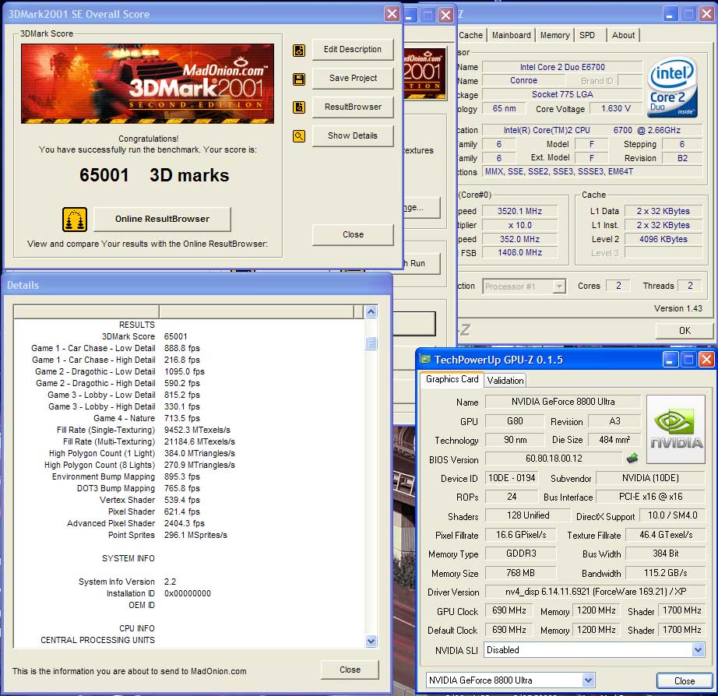Close the 3DMark Overall Score dialog
This screenshot has width=718, height=696.
coord(353,234)
